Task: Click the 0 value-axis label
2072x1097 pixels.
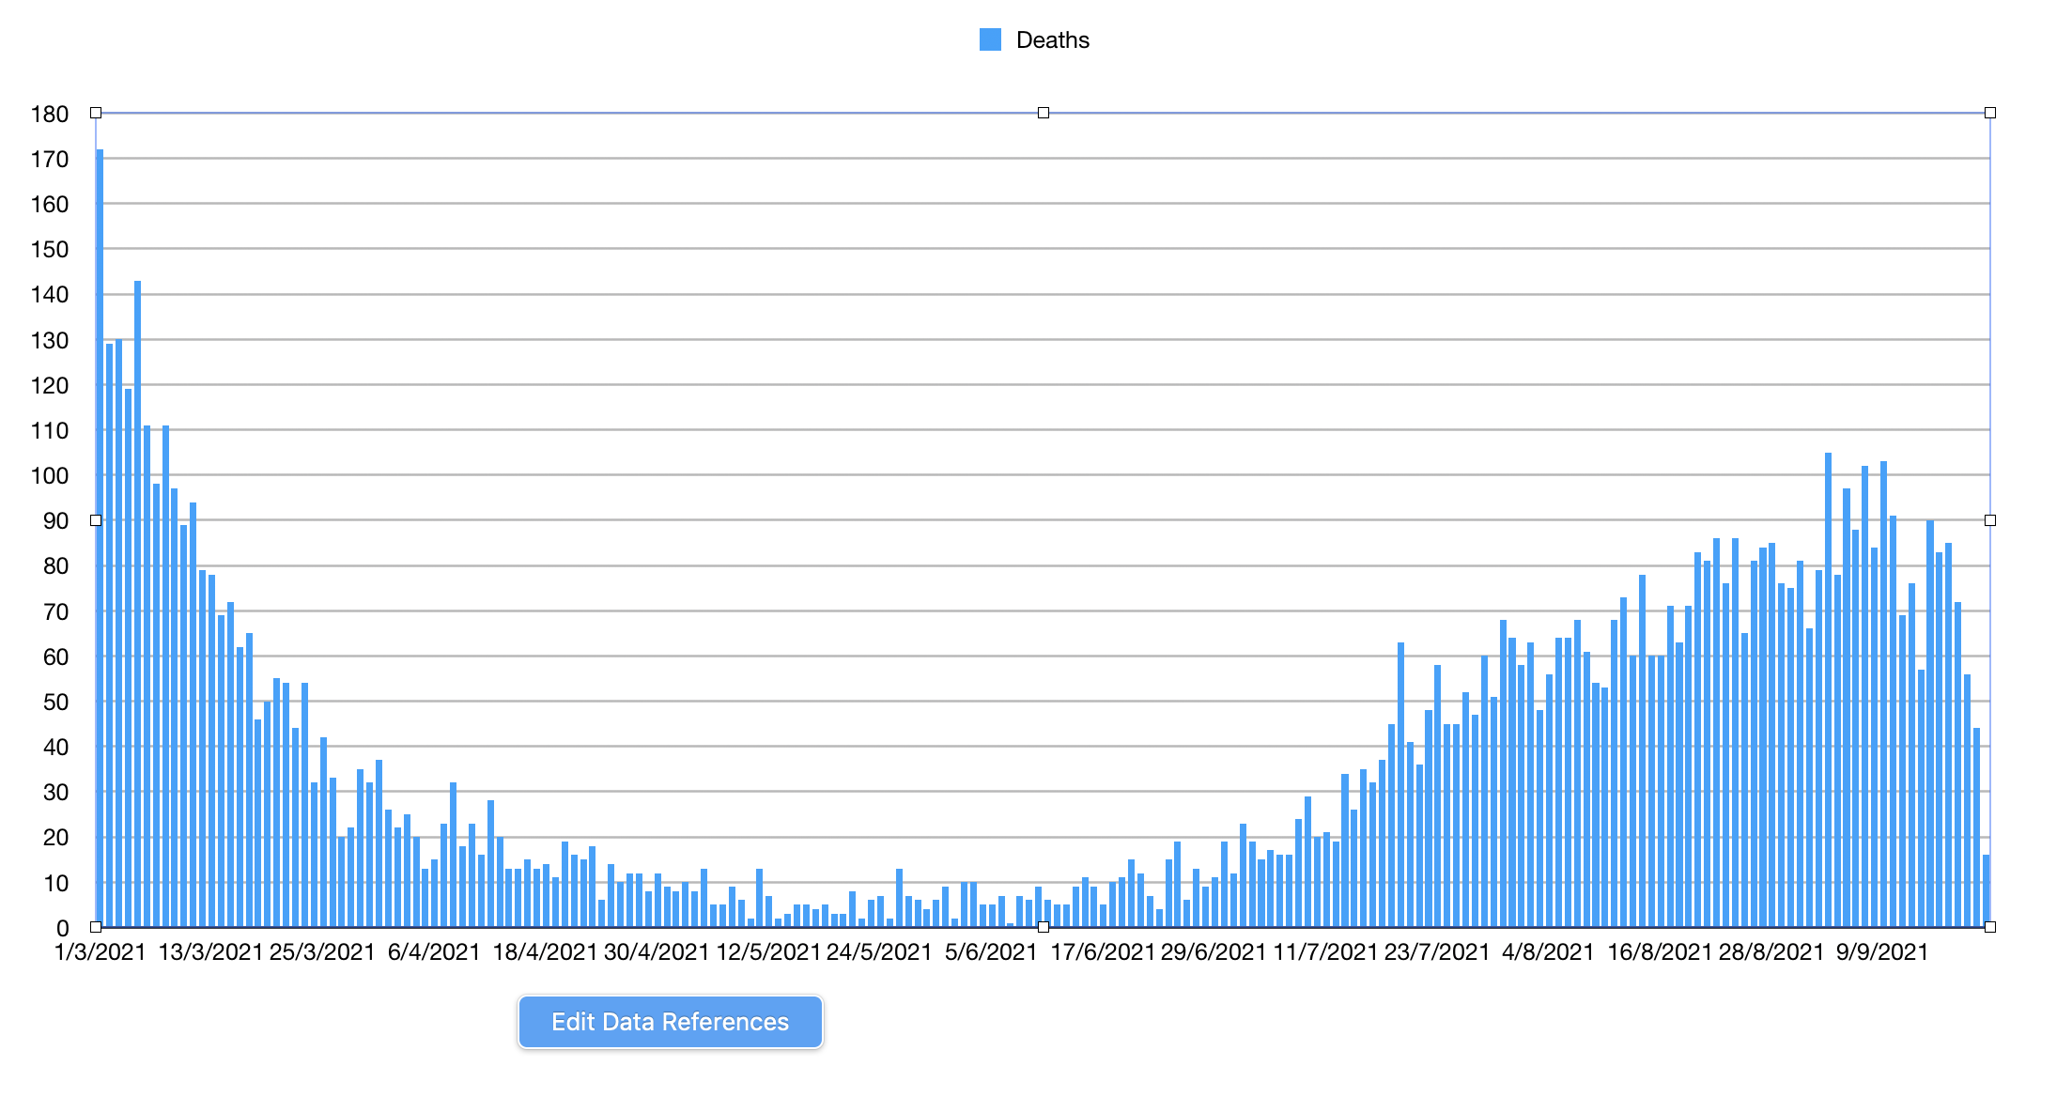Action: [63, 929]
